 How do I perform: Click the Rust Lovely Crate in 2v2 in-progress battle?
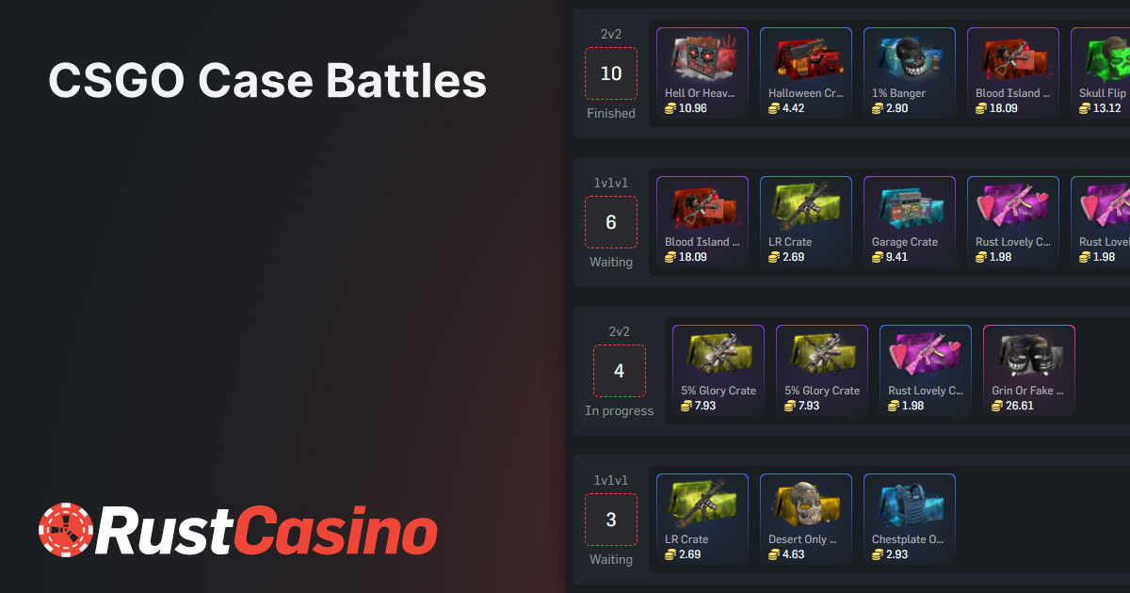[x=926, y=370]
